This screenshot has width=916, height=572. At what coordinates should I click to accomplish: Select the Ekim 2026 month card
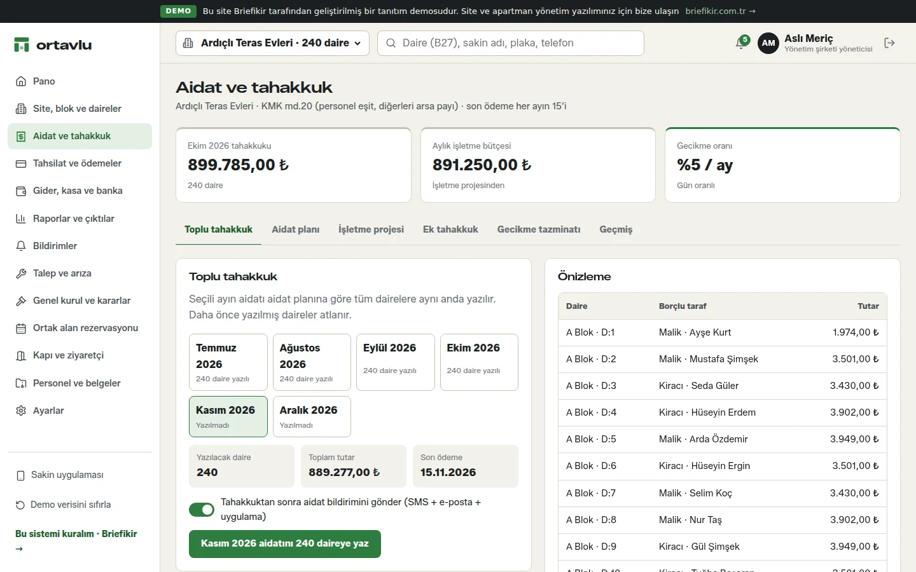[479, 362]
